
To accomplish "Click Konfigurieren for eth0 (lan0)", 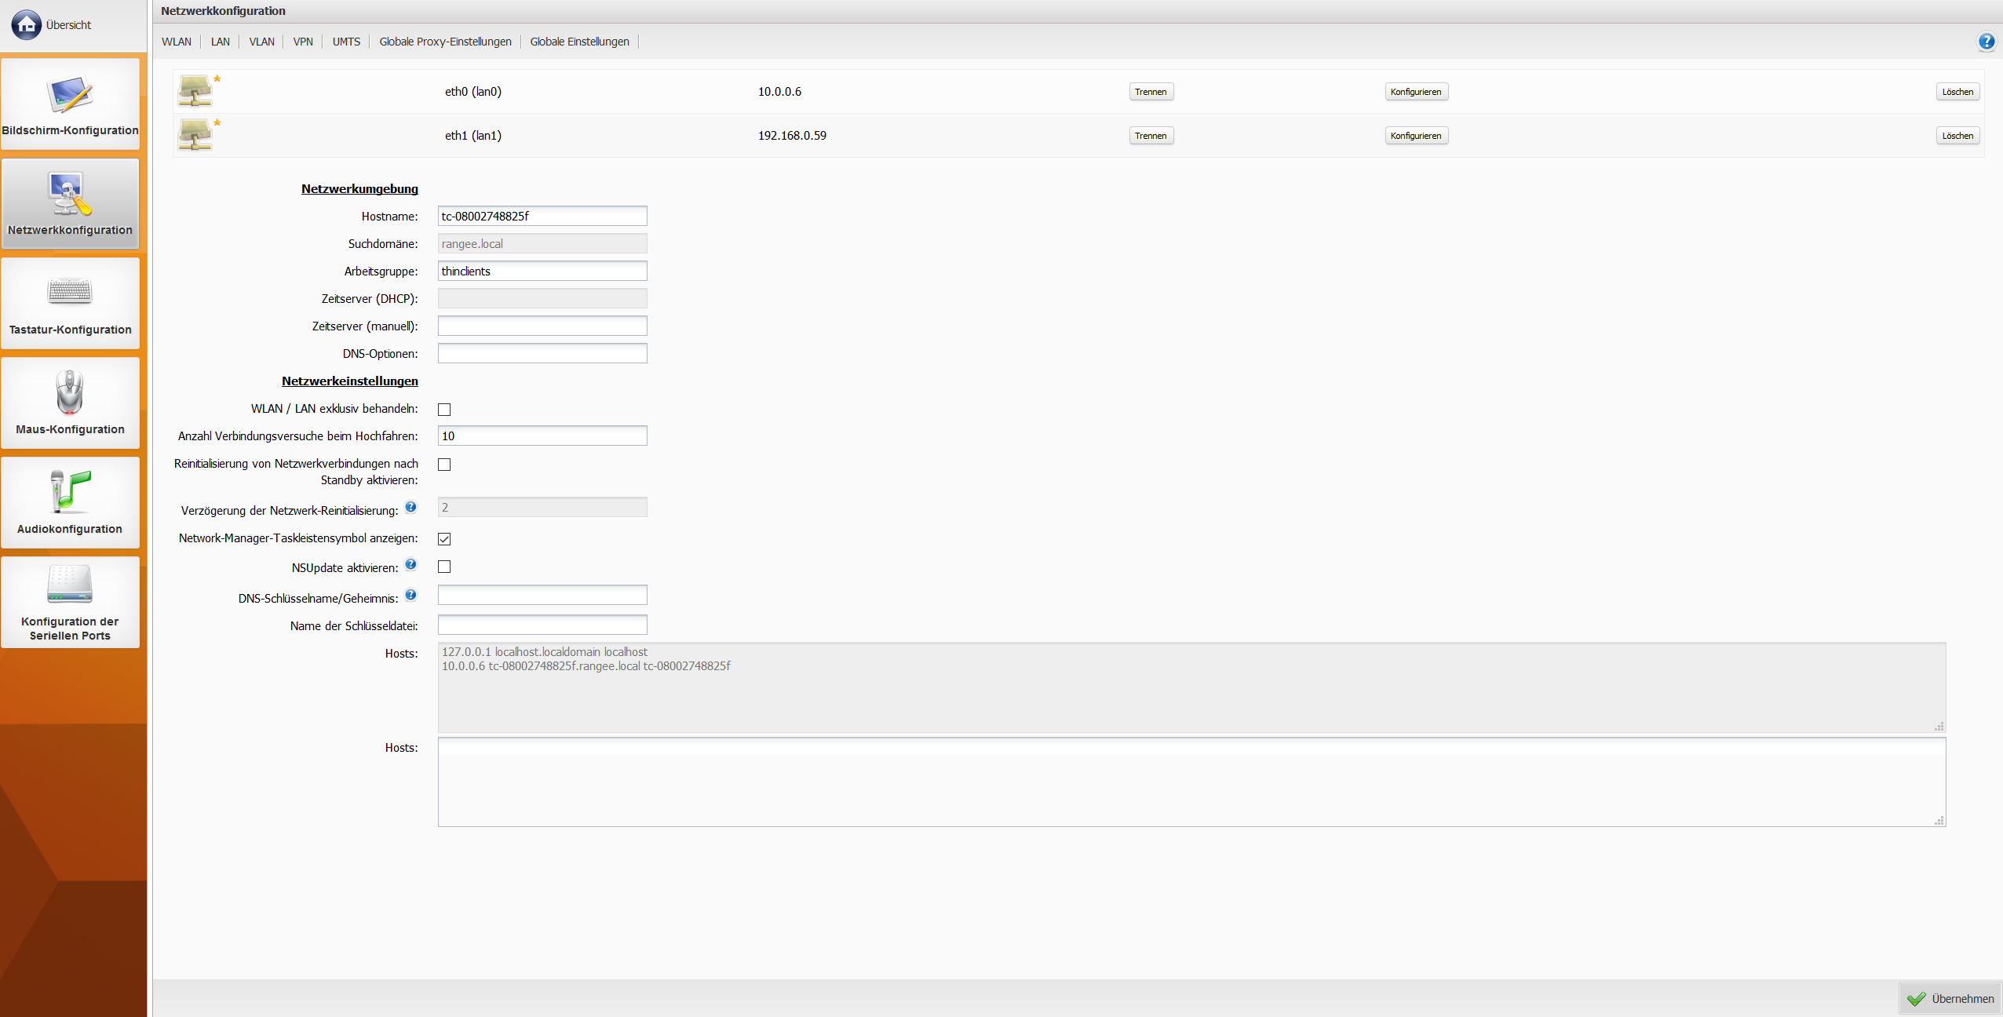I will click(x=1416, y=92).
